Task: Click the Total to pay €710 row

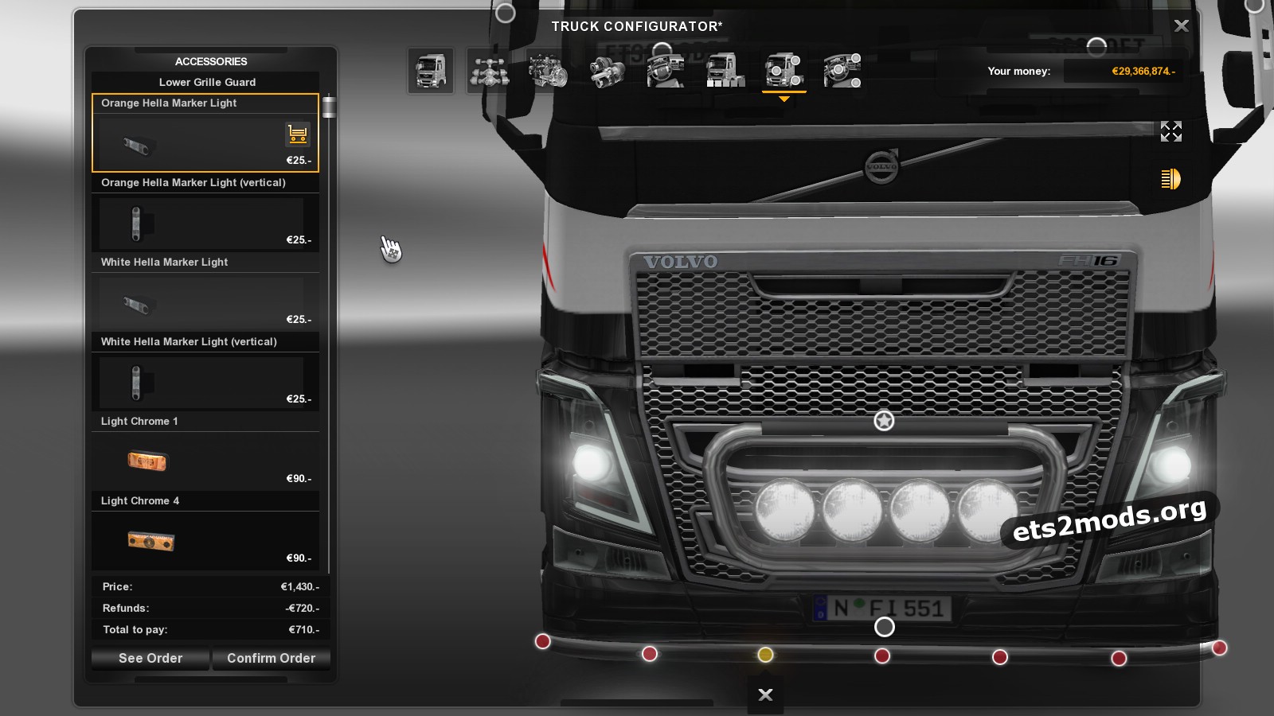Action: (210, 629)
